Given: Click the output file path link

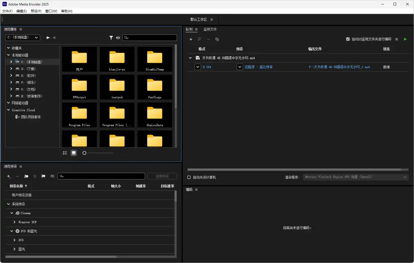Looking at the screenshot, I should pyautogui.click(x=339, y=67).
